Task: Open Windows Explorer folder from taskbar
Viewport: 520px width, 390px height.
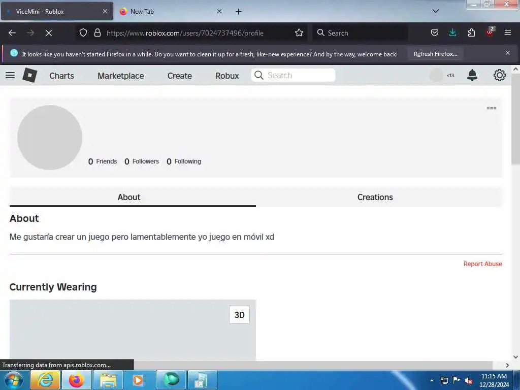Action: pos(108,380)
